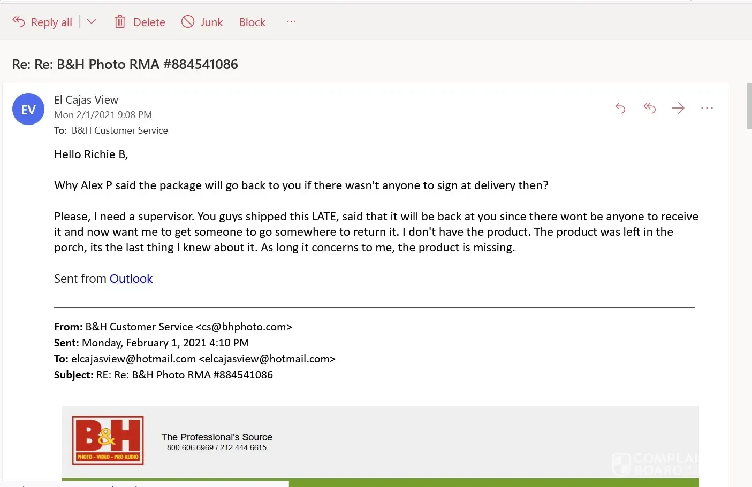Click the double-arrow Reply all icon in message
The height and width of the screenshot is (487, 752).
[649, 108]
